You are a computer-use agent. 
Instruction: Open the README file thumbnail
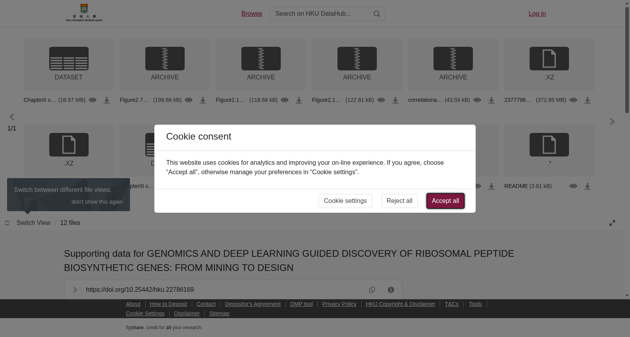tap(549, 151)
